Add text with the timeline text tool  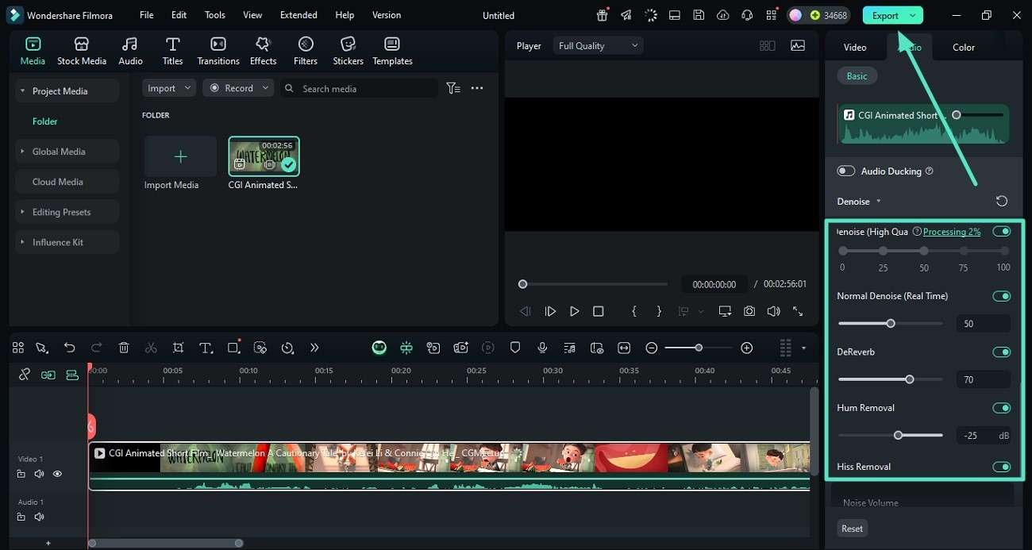206,348
